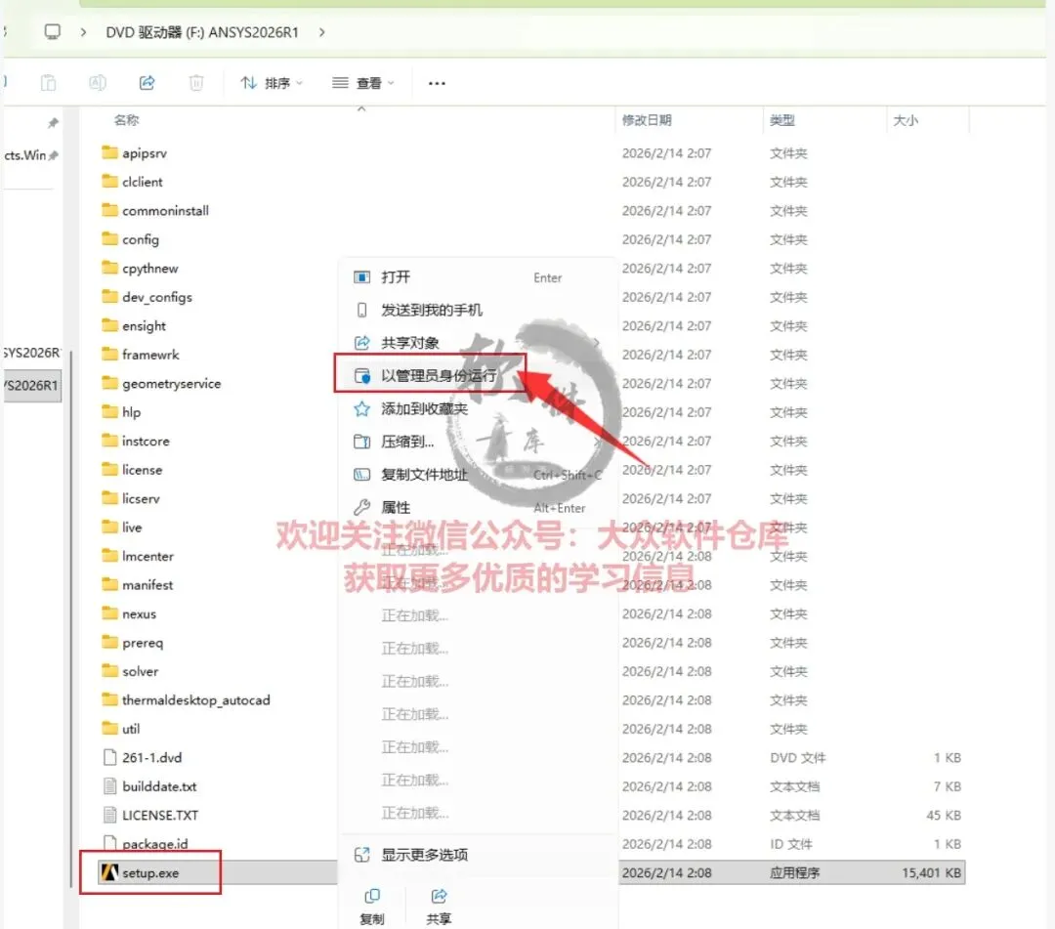
Task: Click the cts.Win pinned sidebar item
Action: [31, 155]
